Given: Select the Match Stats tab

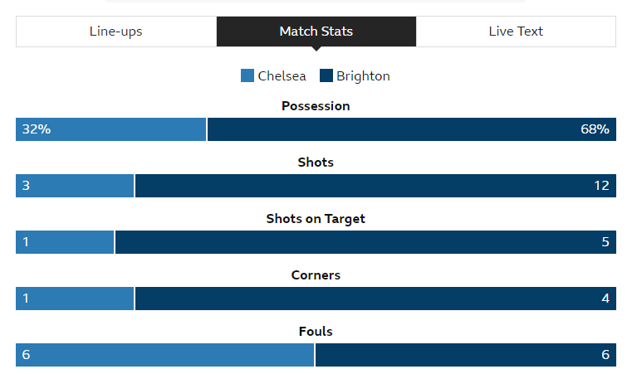Looking at the screenshot, I should coord(316,32).
